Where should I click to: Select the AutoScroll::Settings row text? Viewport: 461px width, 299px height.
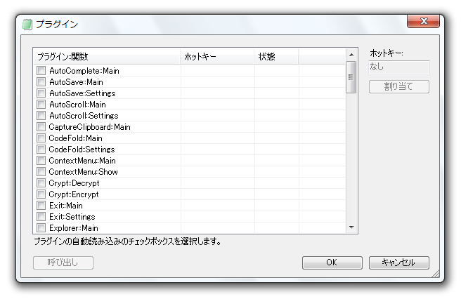pyautogui.click(x=84, y=116)
